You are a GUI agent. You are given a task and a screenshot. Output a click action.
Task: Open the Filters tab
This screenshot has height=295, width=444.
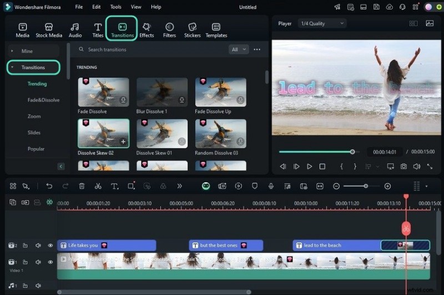pos(169,31)
